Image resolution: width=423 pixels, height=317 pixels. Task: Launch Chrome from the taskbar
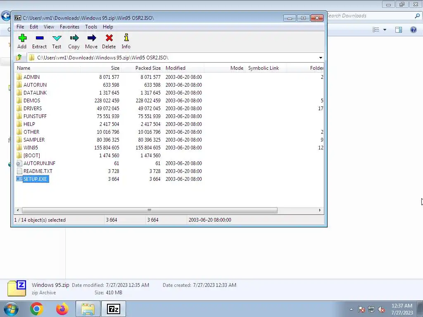[x=37, y=309]
